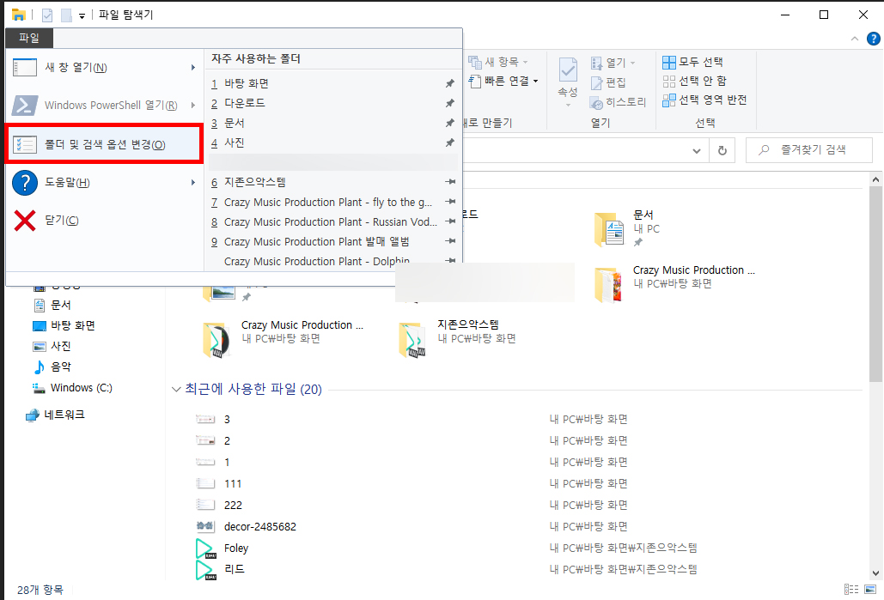Switch to large icons view in status bar
The height and width of the screenshot is (600, 884).
[x=870, y=590]
